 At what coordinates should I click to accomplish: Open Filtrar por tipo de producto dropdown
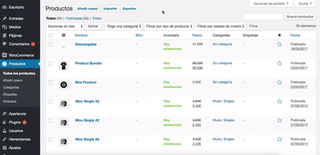point(169,26)
